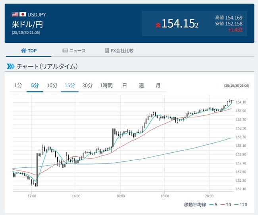Image resolution: width=258 pixels, height=215 pixels.
Task: Click the building icon beside FX会社比較
Action: (x=107, y=51)
